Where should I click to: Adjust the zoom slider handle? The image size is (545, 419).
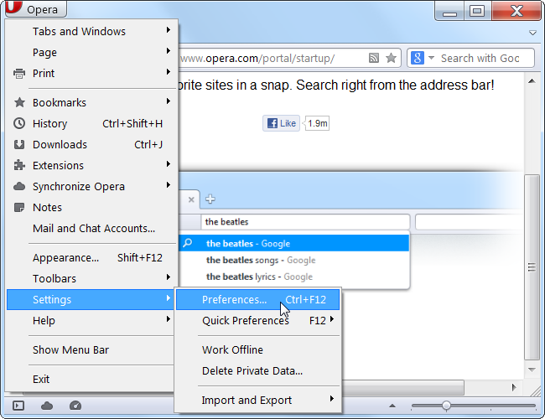click(x=447, y=406)
